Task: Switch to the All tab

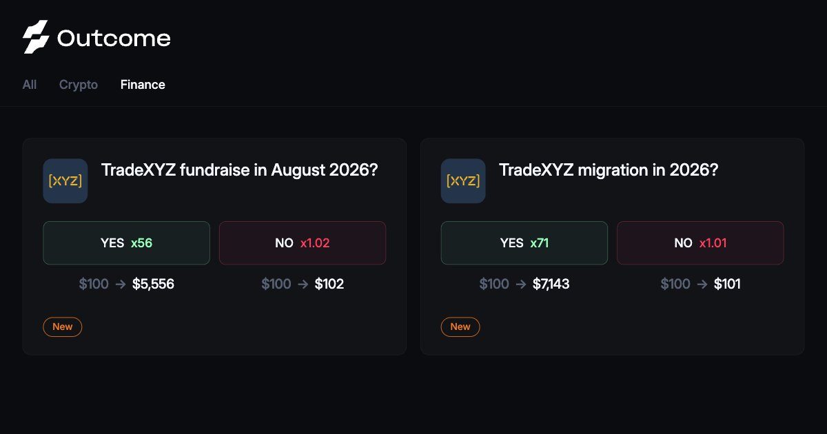Action: coord(30,85)
